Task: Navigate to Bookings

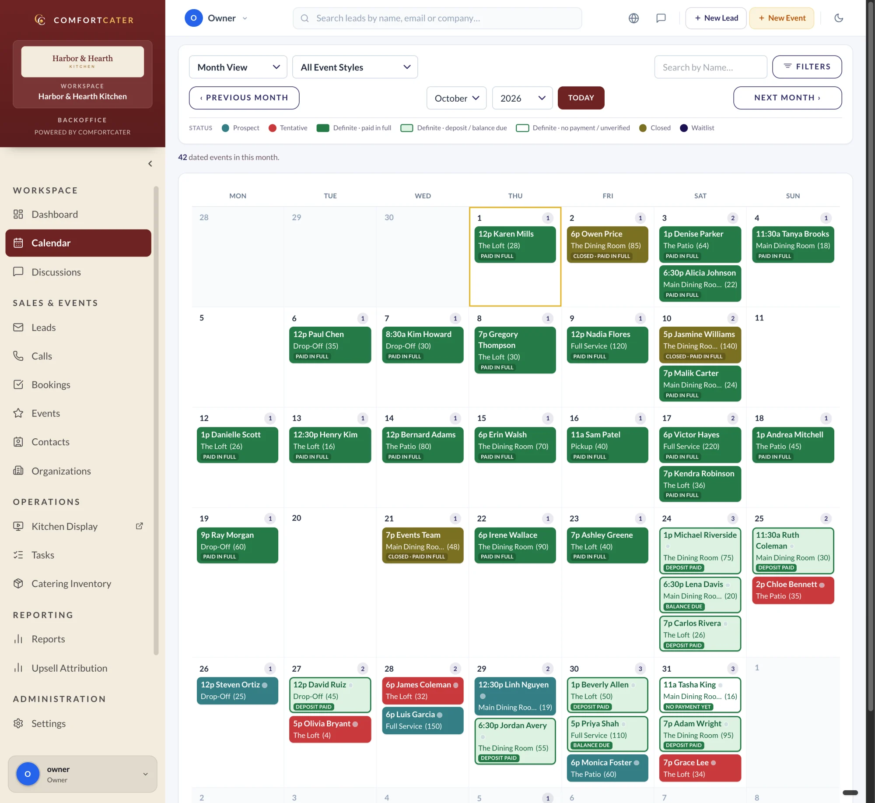Action: [78, 384]
